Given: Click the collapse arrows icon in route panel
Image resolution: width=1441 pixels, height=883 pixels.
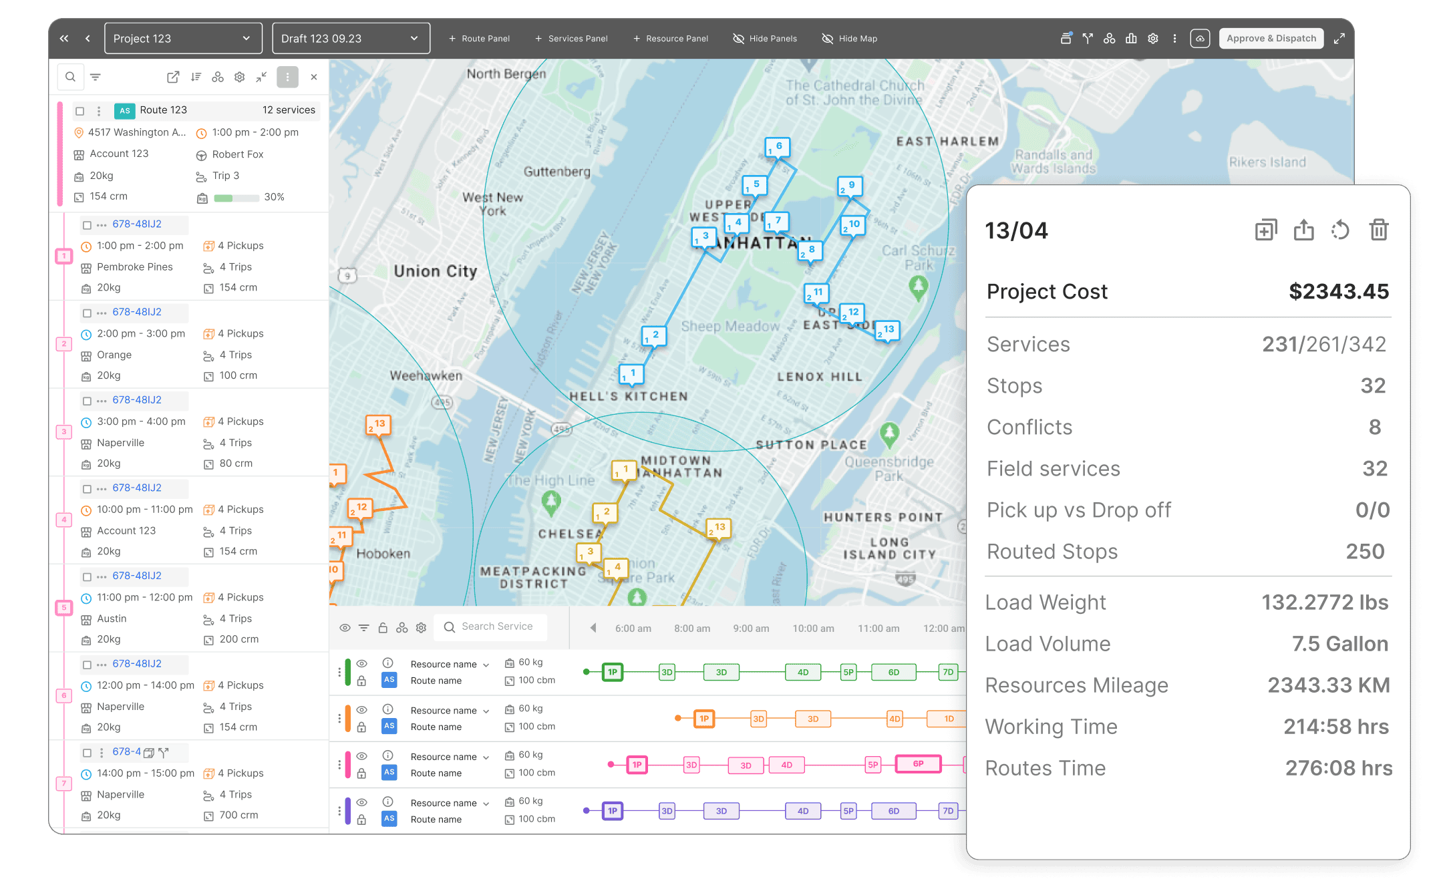Looking at the screenshot, I should [x=261, y=77].
